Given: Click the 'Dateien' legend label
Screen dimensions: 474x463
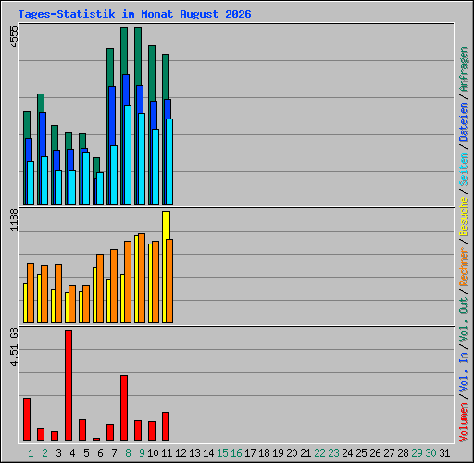Looking at the screenshot, I should pos(464,121).
